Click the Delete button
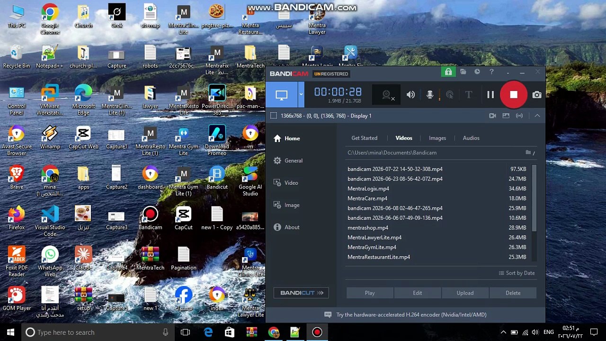 pyautogui.click(x=513, y=293)
